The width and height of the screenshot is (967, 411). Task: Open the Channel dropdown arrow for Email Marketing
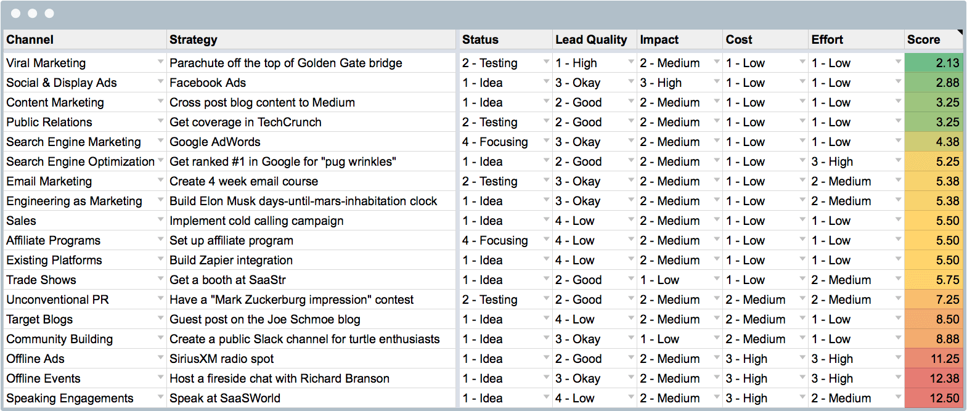(160, 180)
